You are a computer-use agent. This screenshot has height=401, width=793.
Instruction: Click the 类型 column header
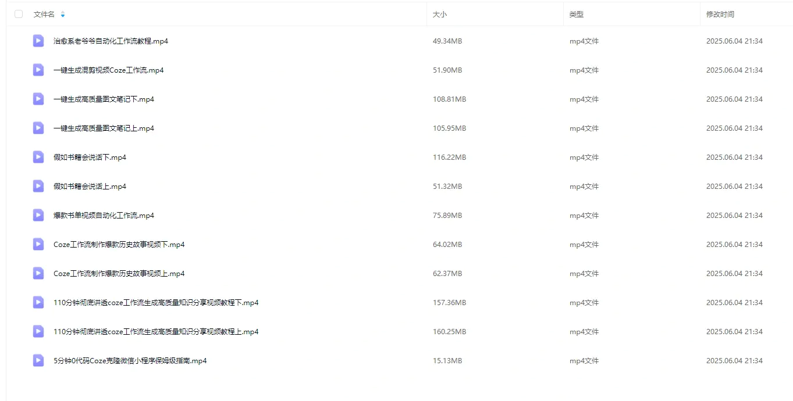coord(576,15)
